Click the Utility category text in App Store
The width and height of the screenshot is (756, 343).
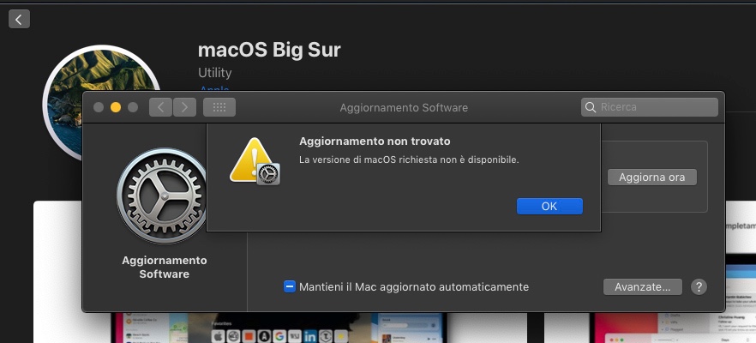point(215,73)
